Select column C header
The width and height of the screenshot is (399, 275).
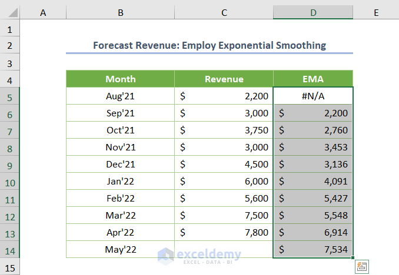coord(224,12)
